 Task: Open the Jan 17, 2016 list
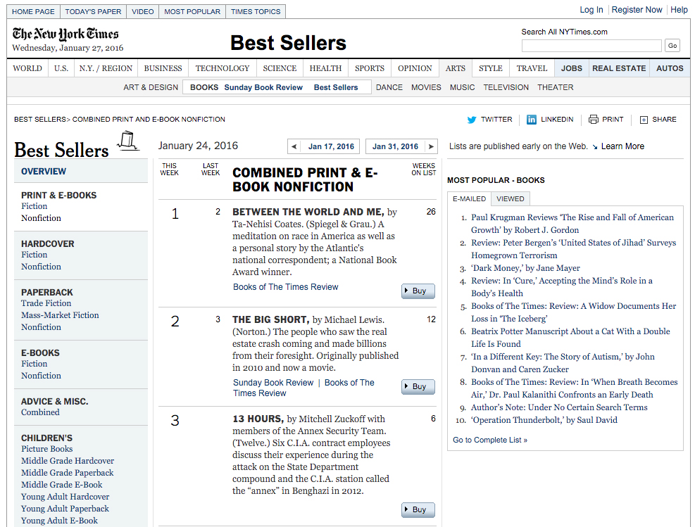pyautogui.click(x=331, y=147)
